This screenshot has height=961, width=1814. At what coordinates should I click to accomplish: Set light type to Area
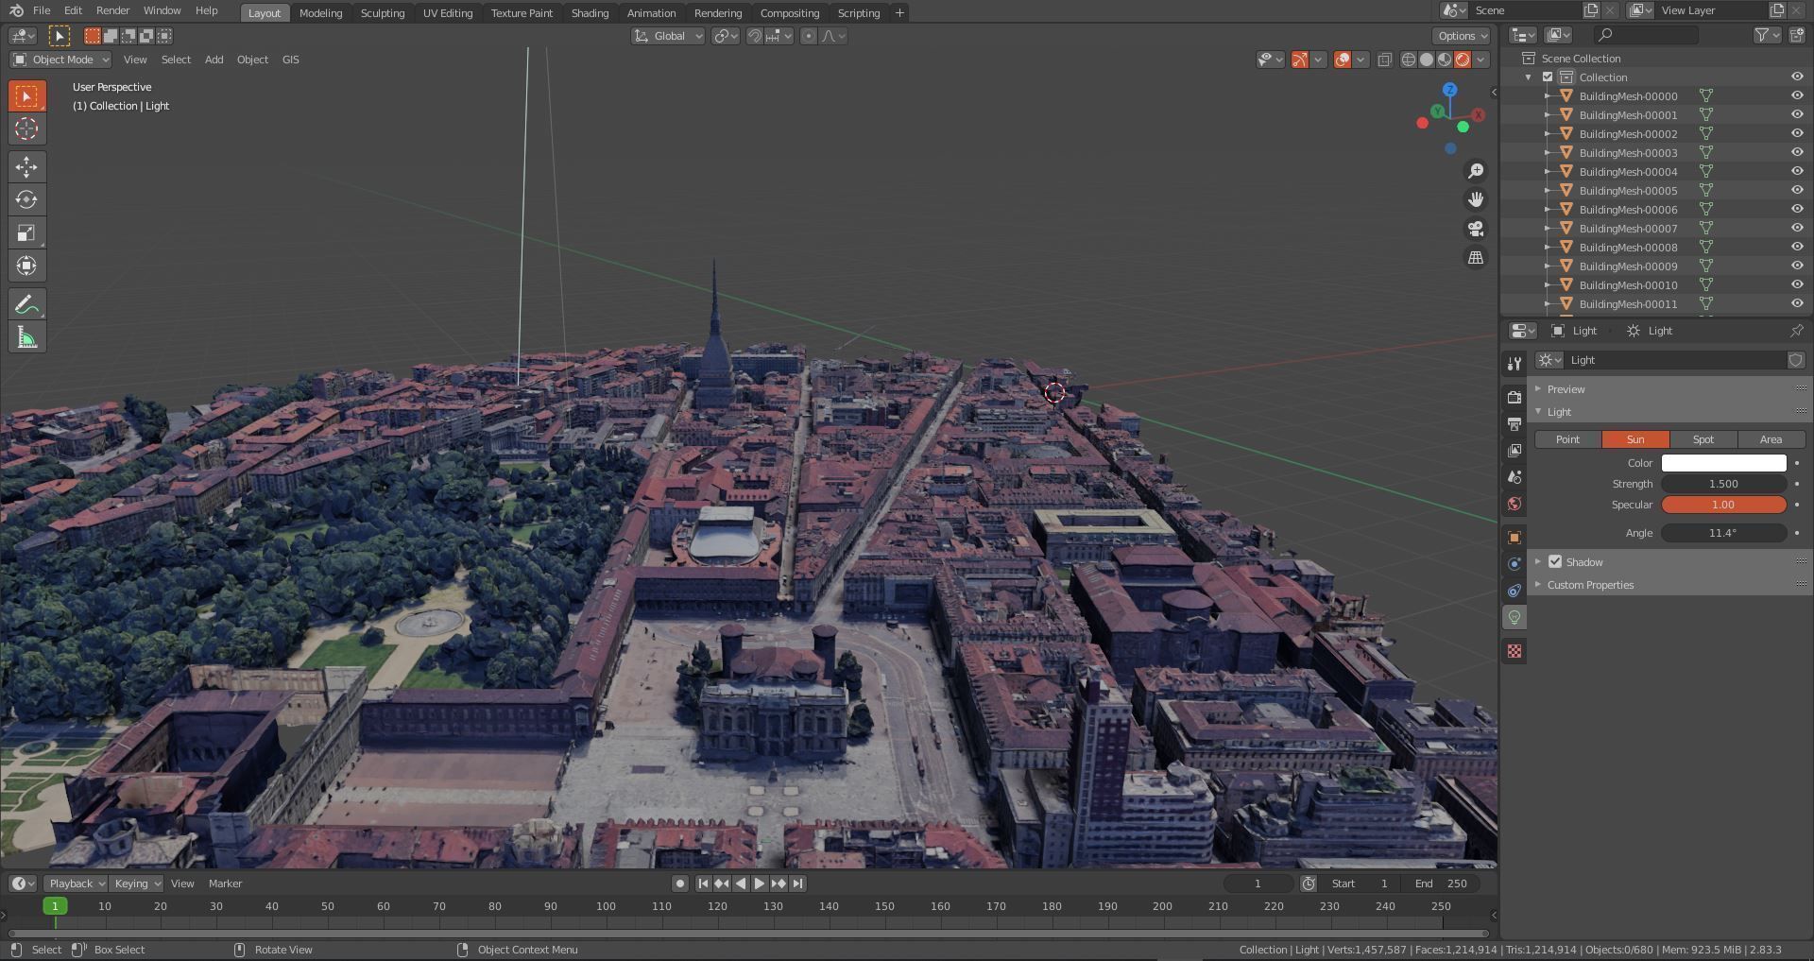pos(1771,439)
